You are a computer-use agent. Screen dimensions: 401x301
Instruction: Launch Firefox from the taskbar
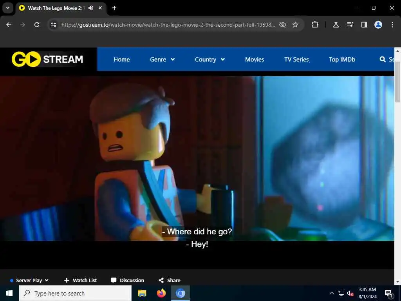(161, 293)
